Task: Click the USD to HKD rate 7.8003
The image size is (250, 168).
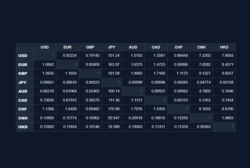Action: (224, 56)
